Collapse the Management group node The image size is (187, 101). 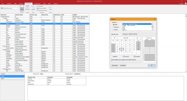point(3,69)
